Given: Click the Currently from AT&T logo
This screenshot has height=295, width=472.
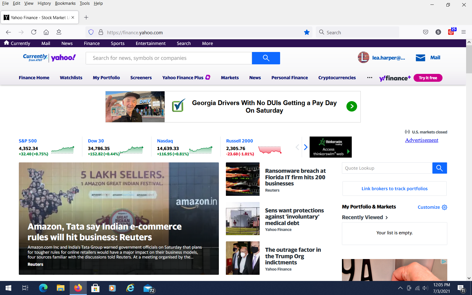Looking at the screenshot, I should tap(35, 58).
